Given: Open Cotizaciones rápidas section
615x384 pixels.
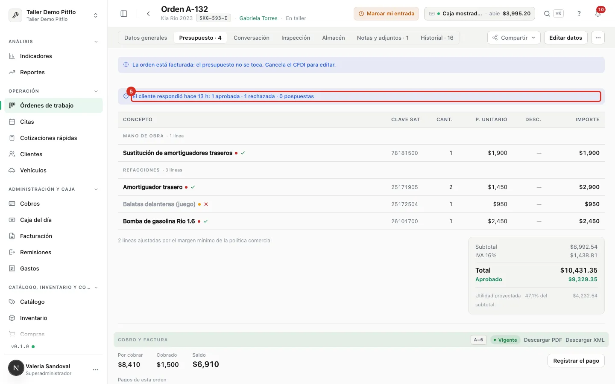Looking at the screenshot, I should pos(53,138).
